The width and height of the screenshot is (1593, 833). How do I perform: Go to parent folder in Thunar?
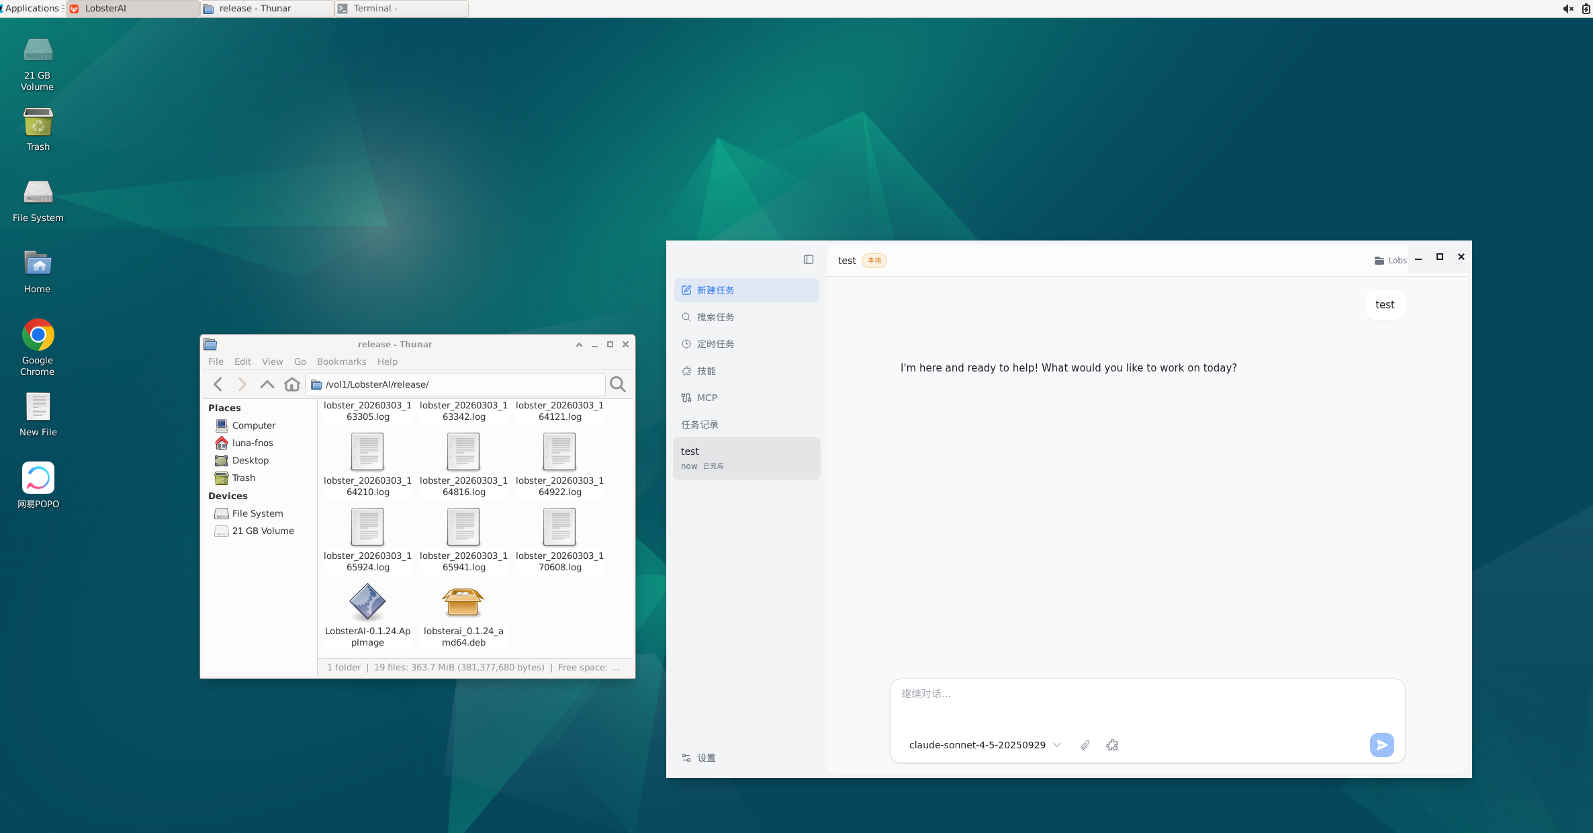click(x=267, y=384)
